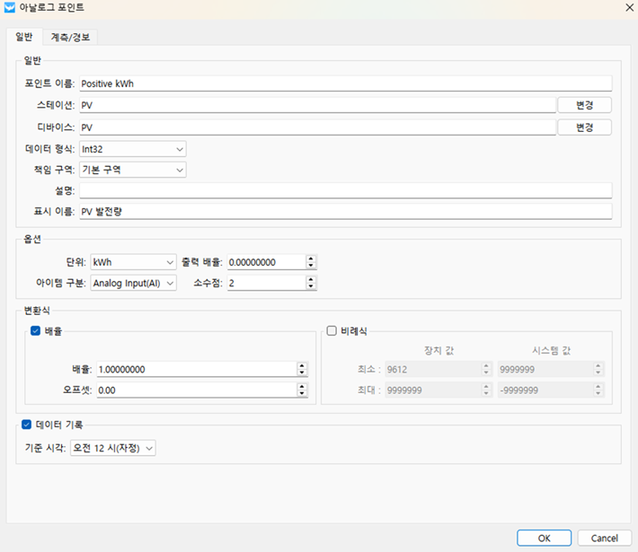This screenshot has height=552, width=638.
Task: Select the 일반 tab
Action: 24,38
